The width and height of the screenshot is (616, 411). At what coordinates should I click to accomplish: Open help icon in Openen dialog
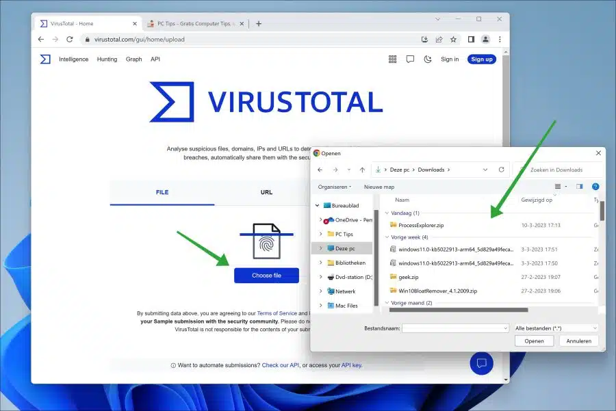point(595,187)
